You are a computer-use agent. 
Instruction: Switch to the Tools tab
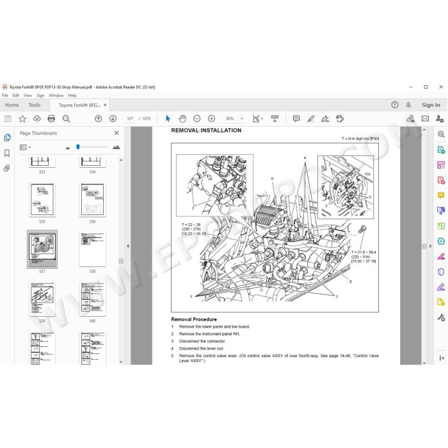point(35,105)
